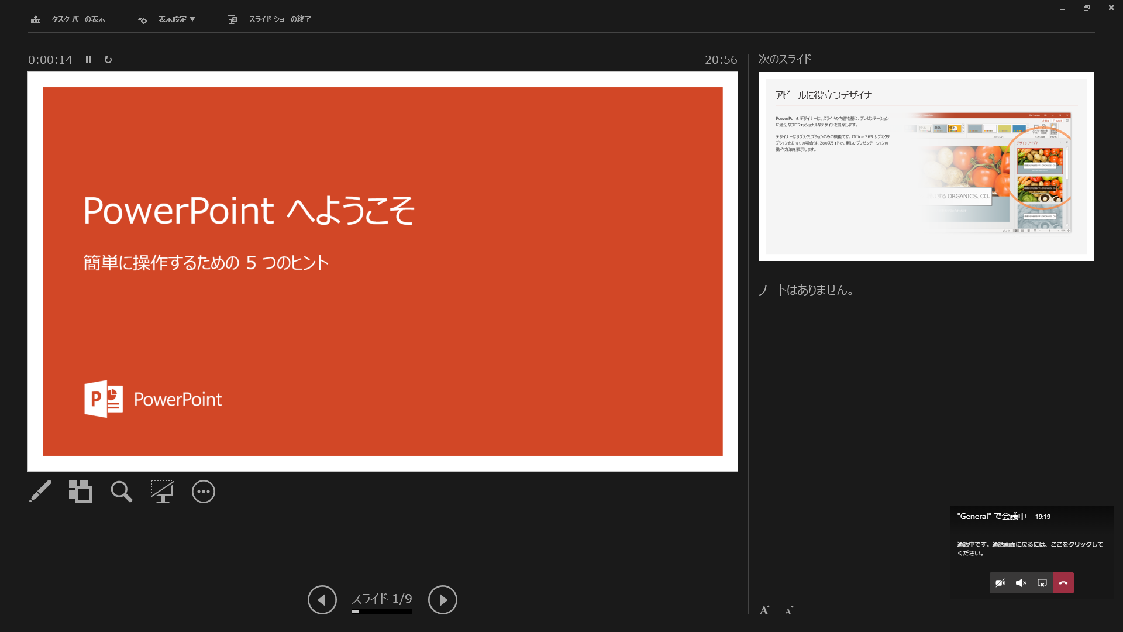Stop screen sharing in Teams call popup
The image size is (1123, 632).
[x=1042, y=583]
